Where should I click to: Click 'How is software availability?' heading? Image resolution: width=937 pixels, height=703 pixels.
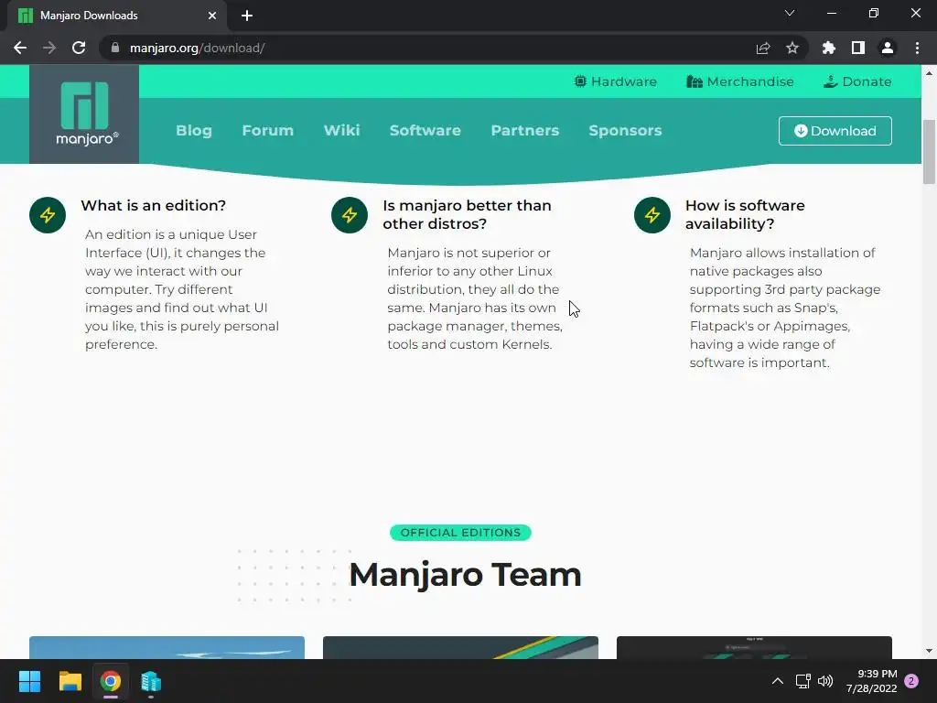click(x=745, y=214)
